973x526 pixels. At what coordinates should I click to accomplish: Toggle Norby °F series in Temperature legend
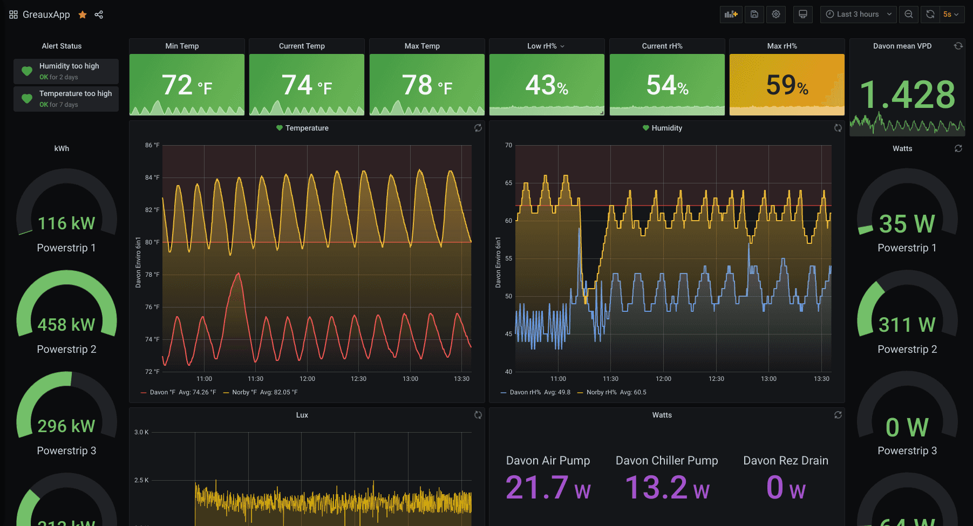(x=244, y=392)
